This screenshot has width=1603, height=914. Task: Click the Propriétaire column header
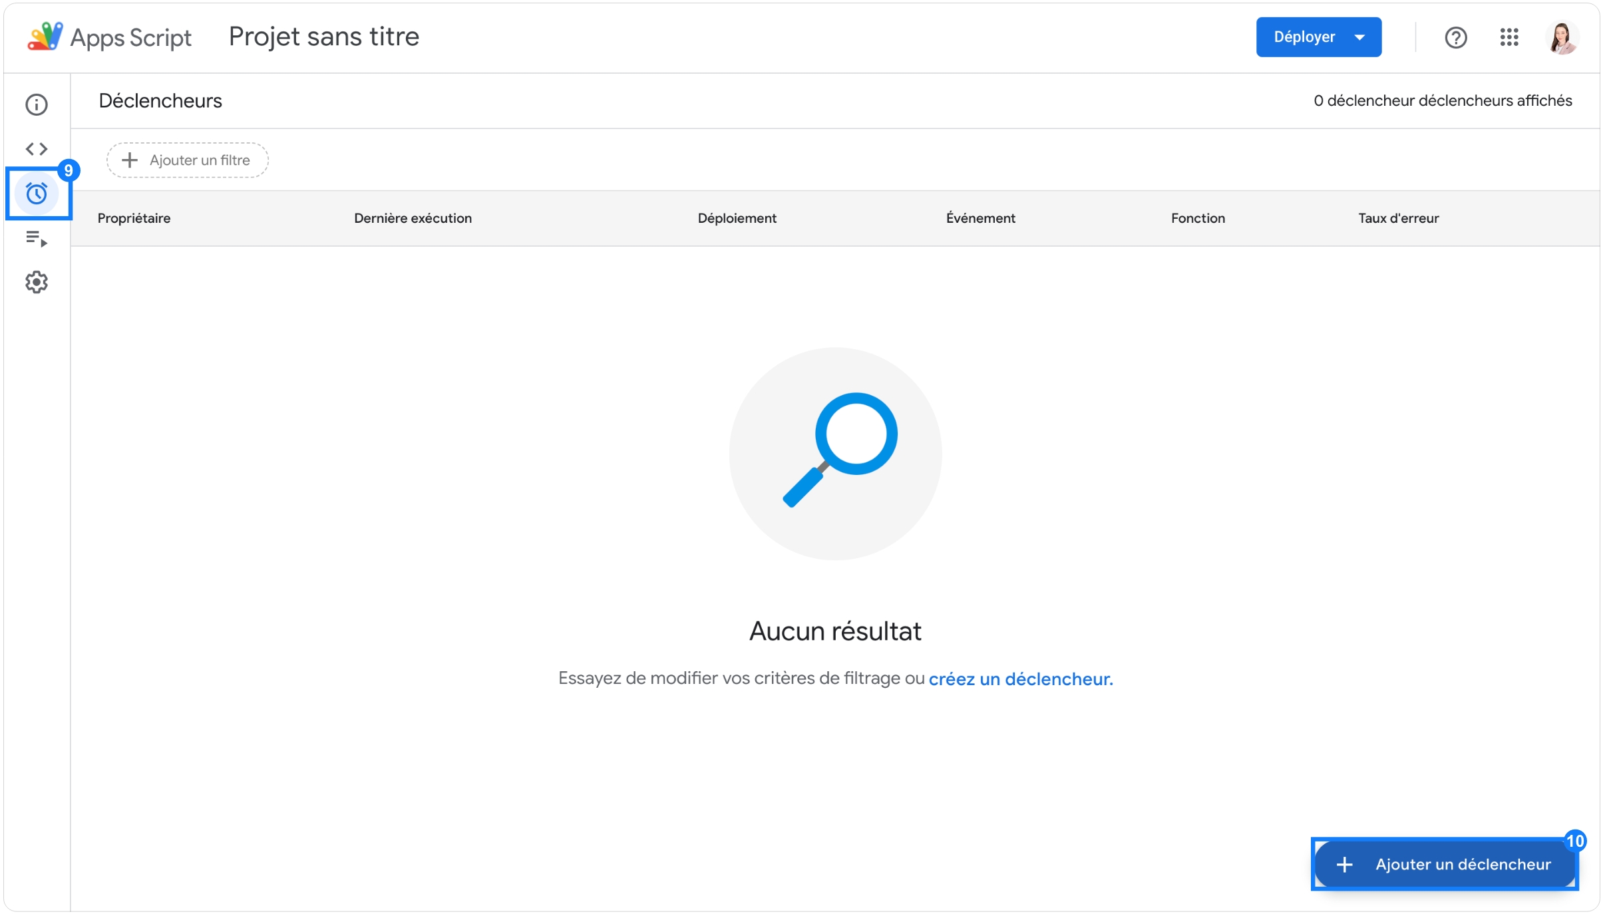tap(134, 218)
